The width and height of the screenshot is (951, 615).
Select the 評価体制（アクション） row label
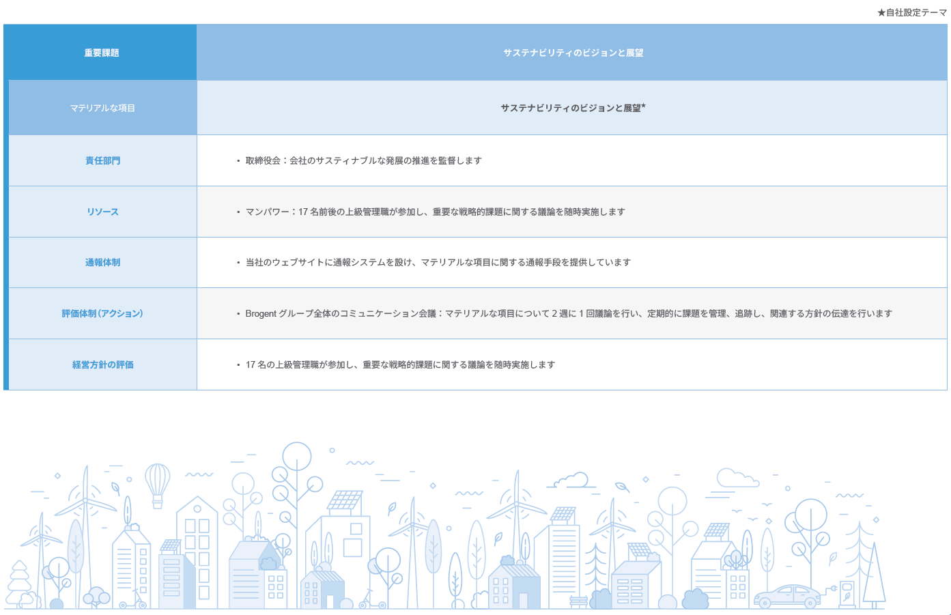102,313
